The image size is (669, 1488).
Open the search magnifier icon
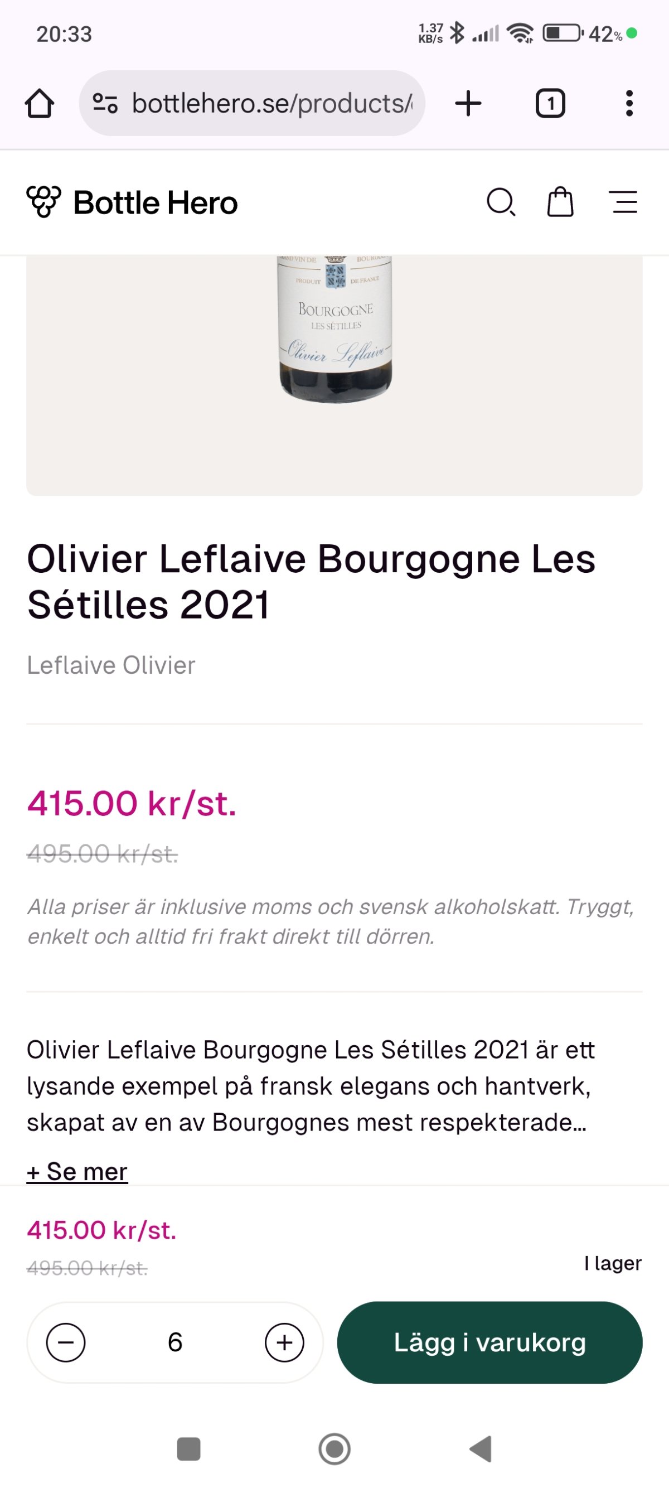tap(501, 203)
